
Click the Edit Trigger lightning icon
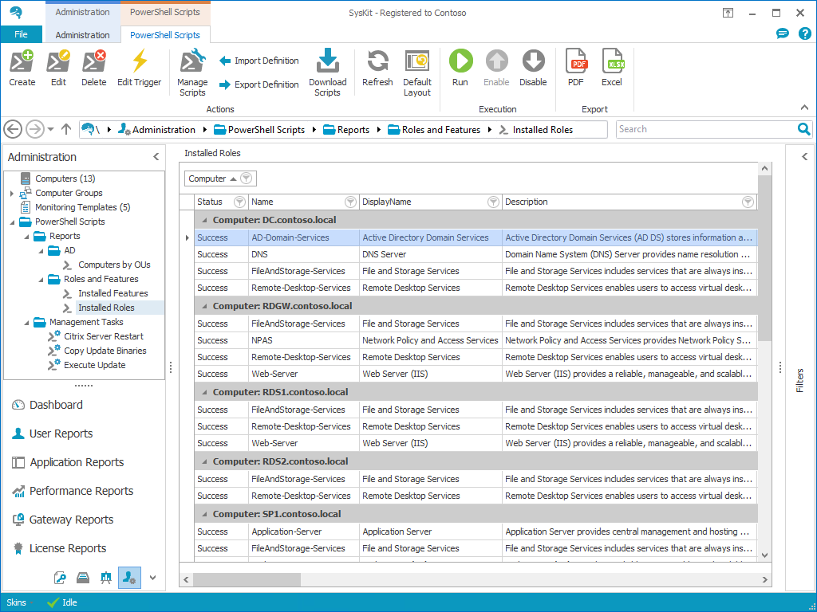(139, 62)
